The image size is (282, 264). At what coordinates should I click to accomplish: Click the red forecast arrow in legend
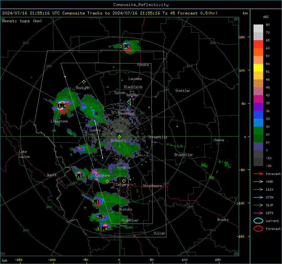258,174
